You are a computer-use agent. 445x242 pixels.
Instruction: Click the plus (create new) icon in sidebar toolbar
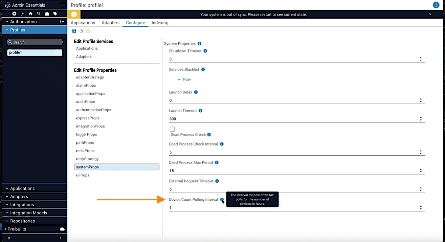point(14,14)
